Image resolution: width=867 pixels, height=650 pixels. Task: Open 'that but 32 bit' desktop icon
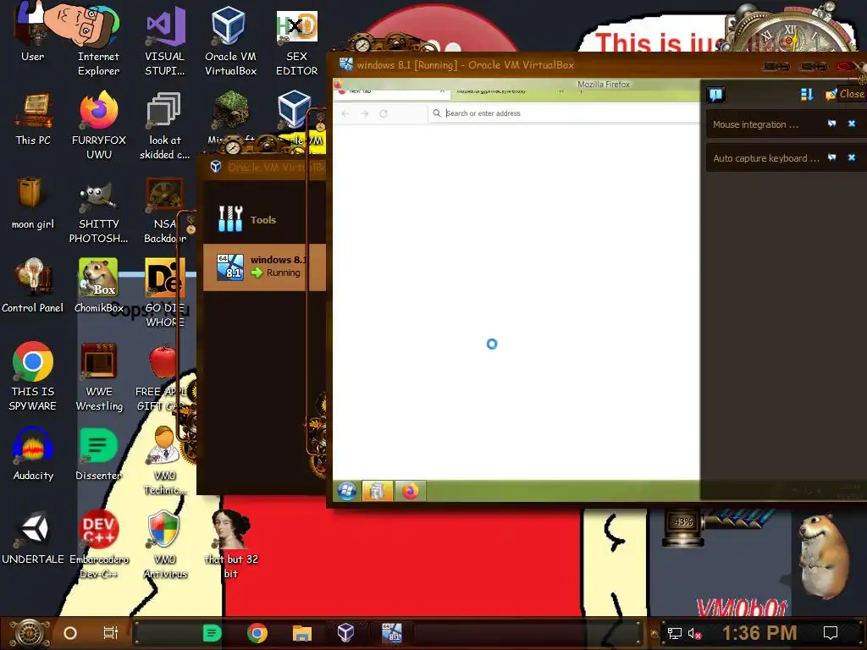[x=231, y=544]
